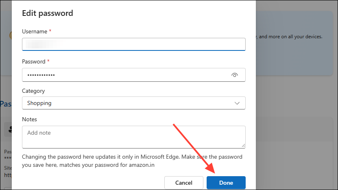Expand the Category chevron arrow
The width and height of the screenshot is (338, 190).
(238, 103)
